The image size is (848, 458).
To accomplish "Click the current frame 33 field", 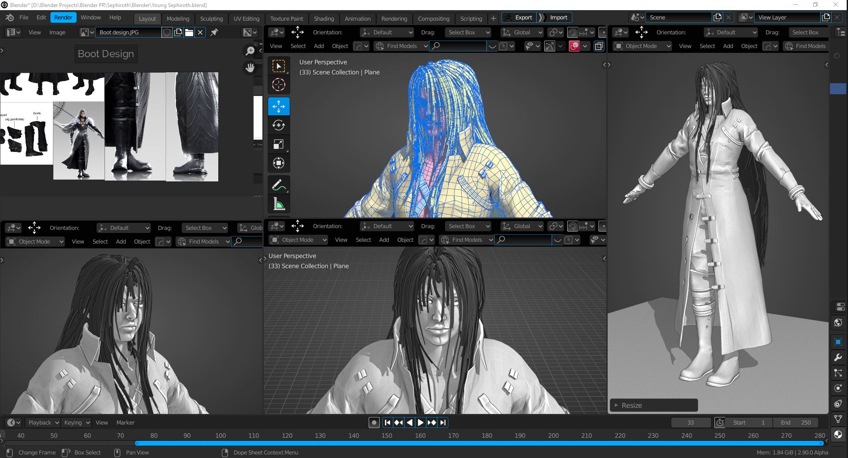I will pos(691,422).
